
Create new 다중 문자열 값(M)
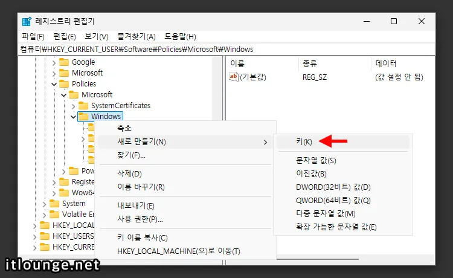pyautogui.click(x=343, y=213)
